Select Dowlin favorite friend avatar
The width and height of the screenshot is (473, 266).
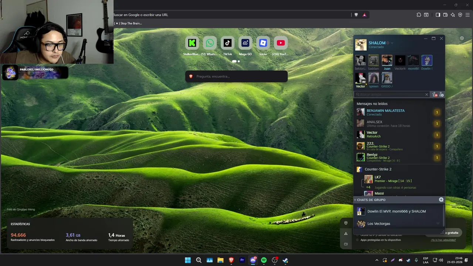click(427, 61)
